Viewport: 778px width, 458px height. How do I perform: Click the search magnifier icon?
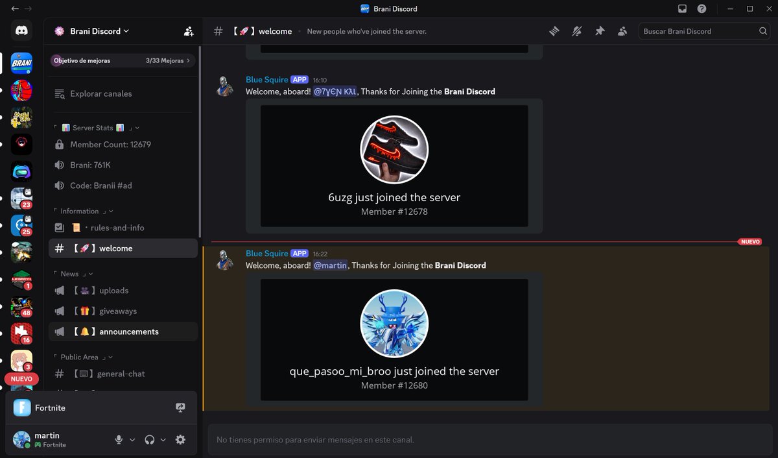tap(763, 31)
